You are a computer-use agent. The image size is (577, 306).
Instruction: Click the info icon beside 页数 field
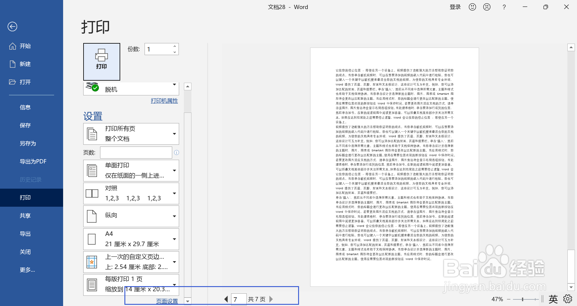click(177, 153)
